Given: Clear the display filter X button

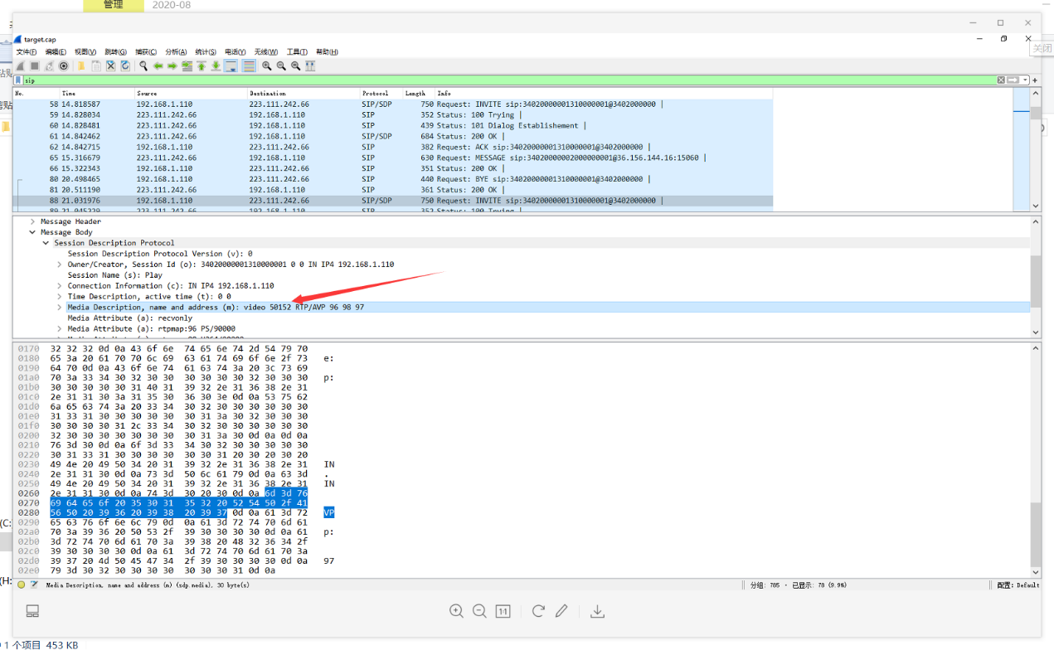Looking at the screenshot, I should [x=1001, y=80].
